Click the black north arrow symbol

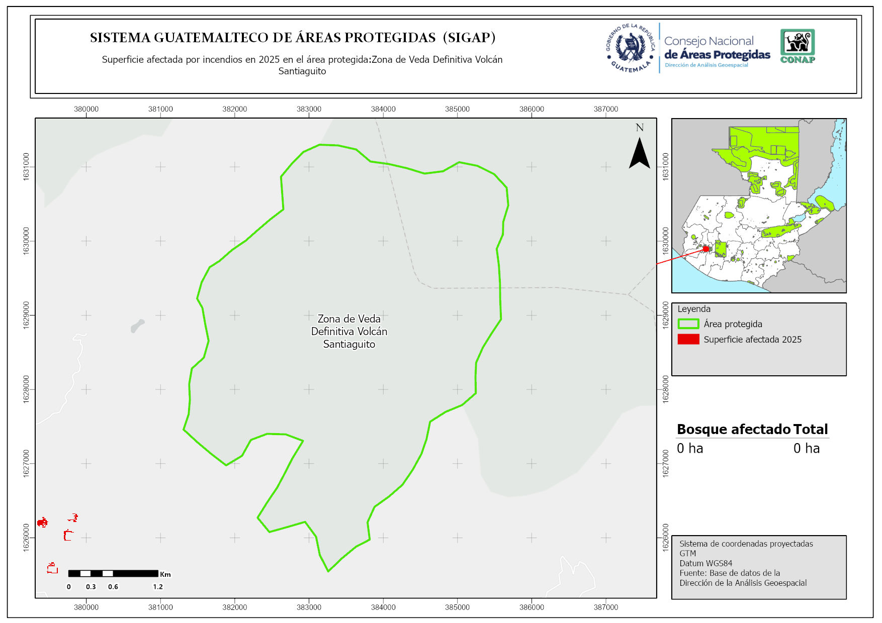coord(639,153)
